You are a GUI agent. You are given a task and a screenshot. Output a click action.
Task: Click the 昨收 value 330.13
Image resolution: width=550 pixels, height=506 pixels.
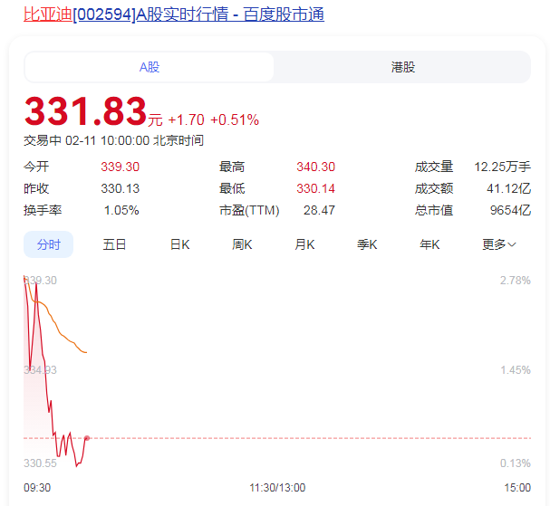click(120, 188)
